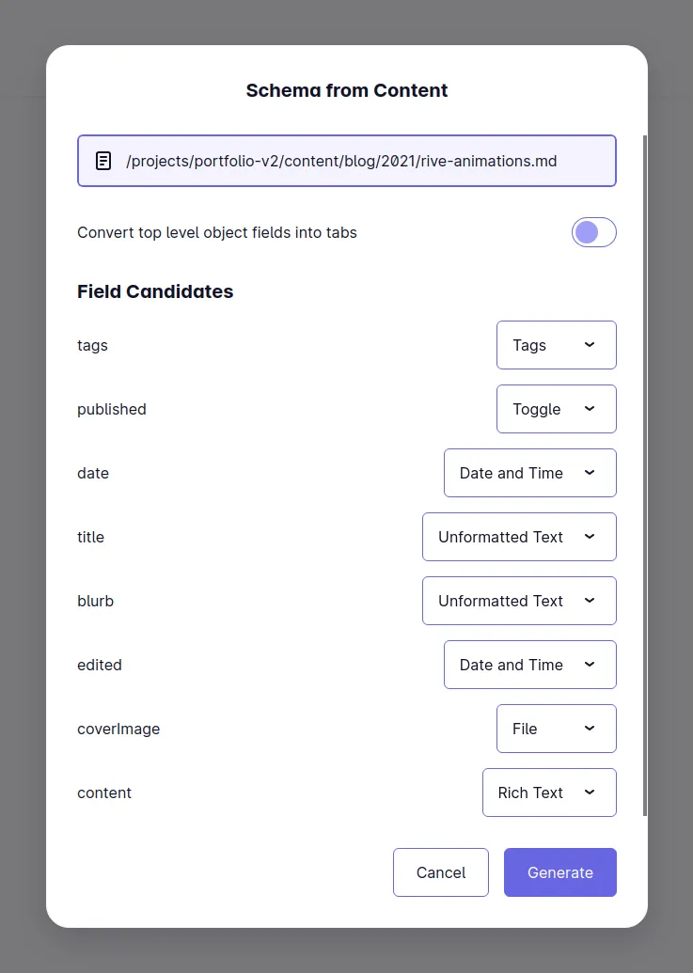Open the Unformatted Text dropdown for blurb

[519, 601]
